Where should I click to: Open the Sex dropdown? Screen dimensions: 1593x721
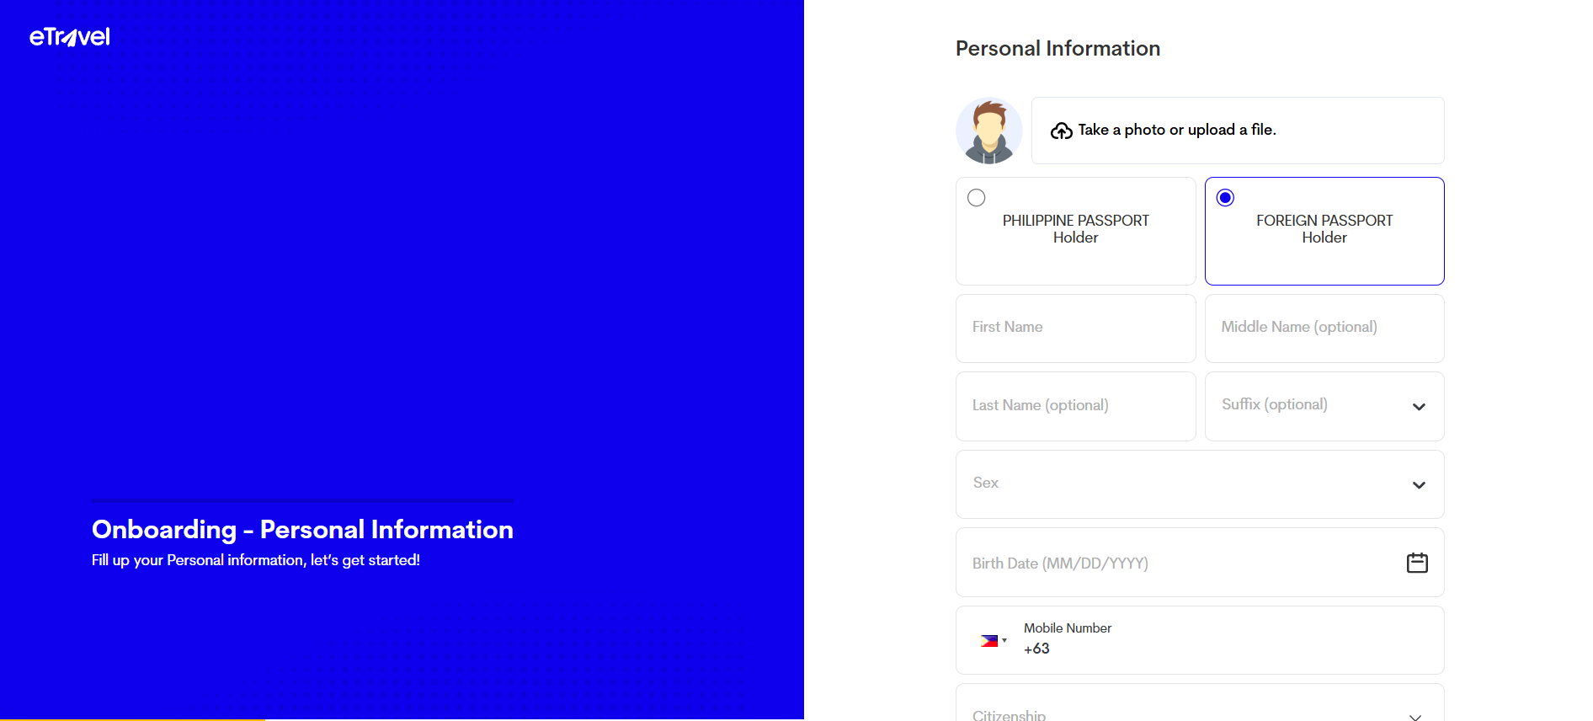(1200, 484)
